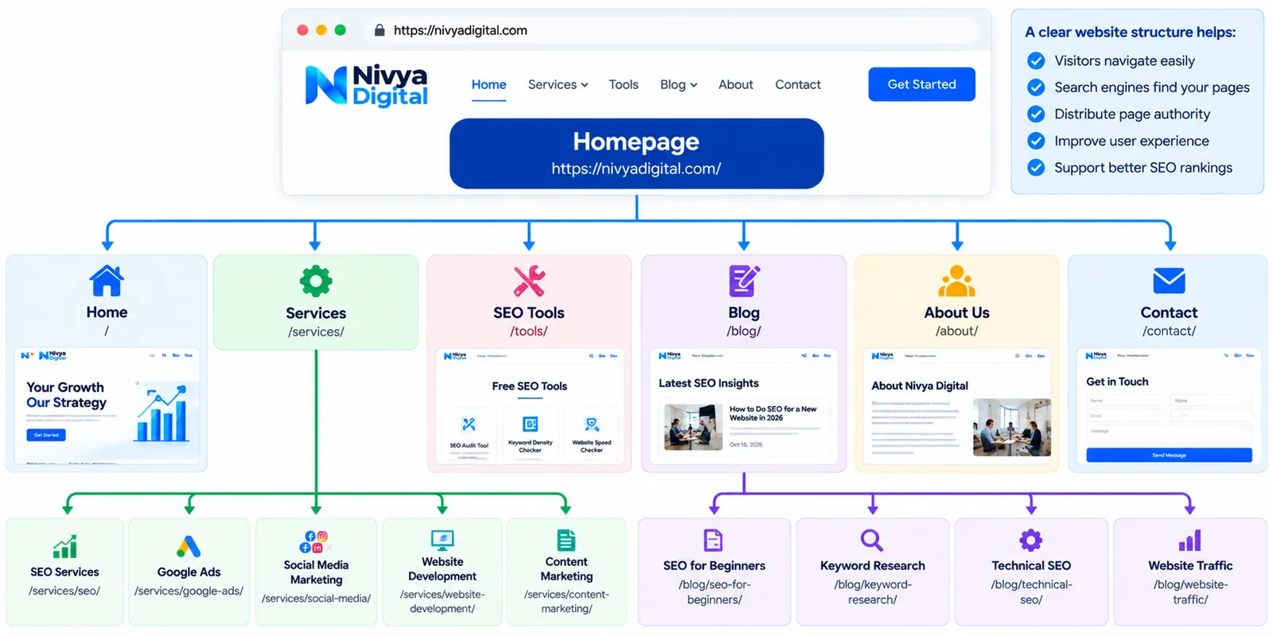
Task: Expand the Blog dropdown in navigation
Action: [679, 84]
